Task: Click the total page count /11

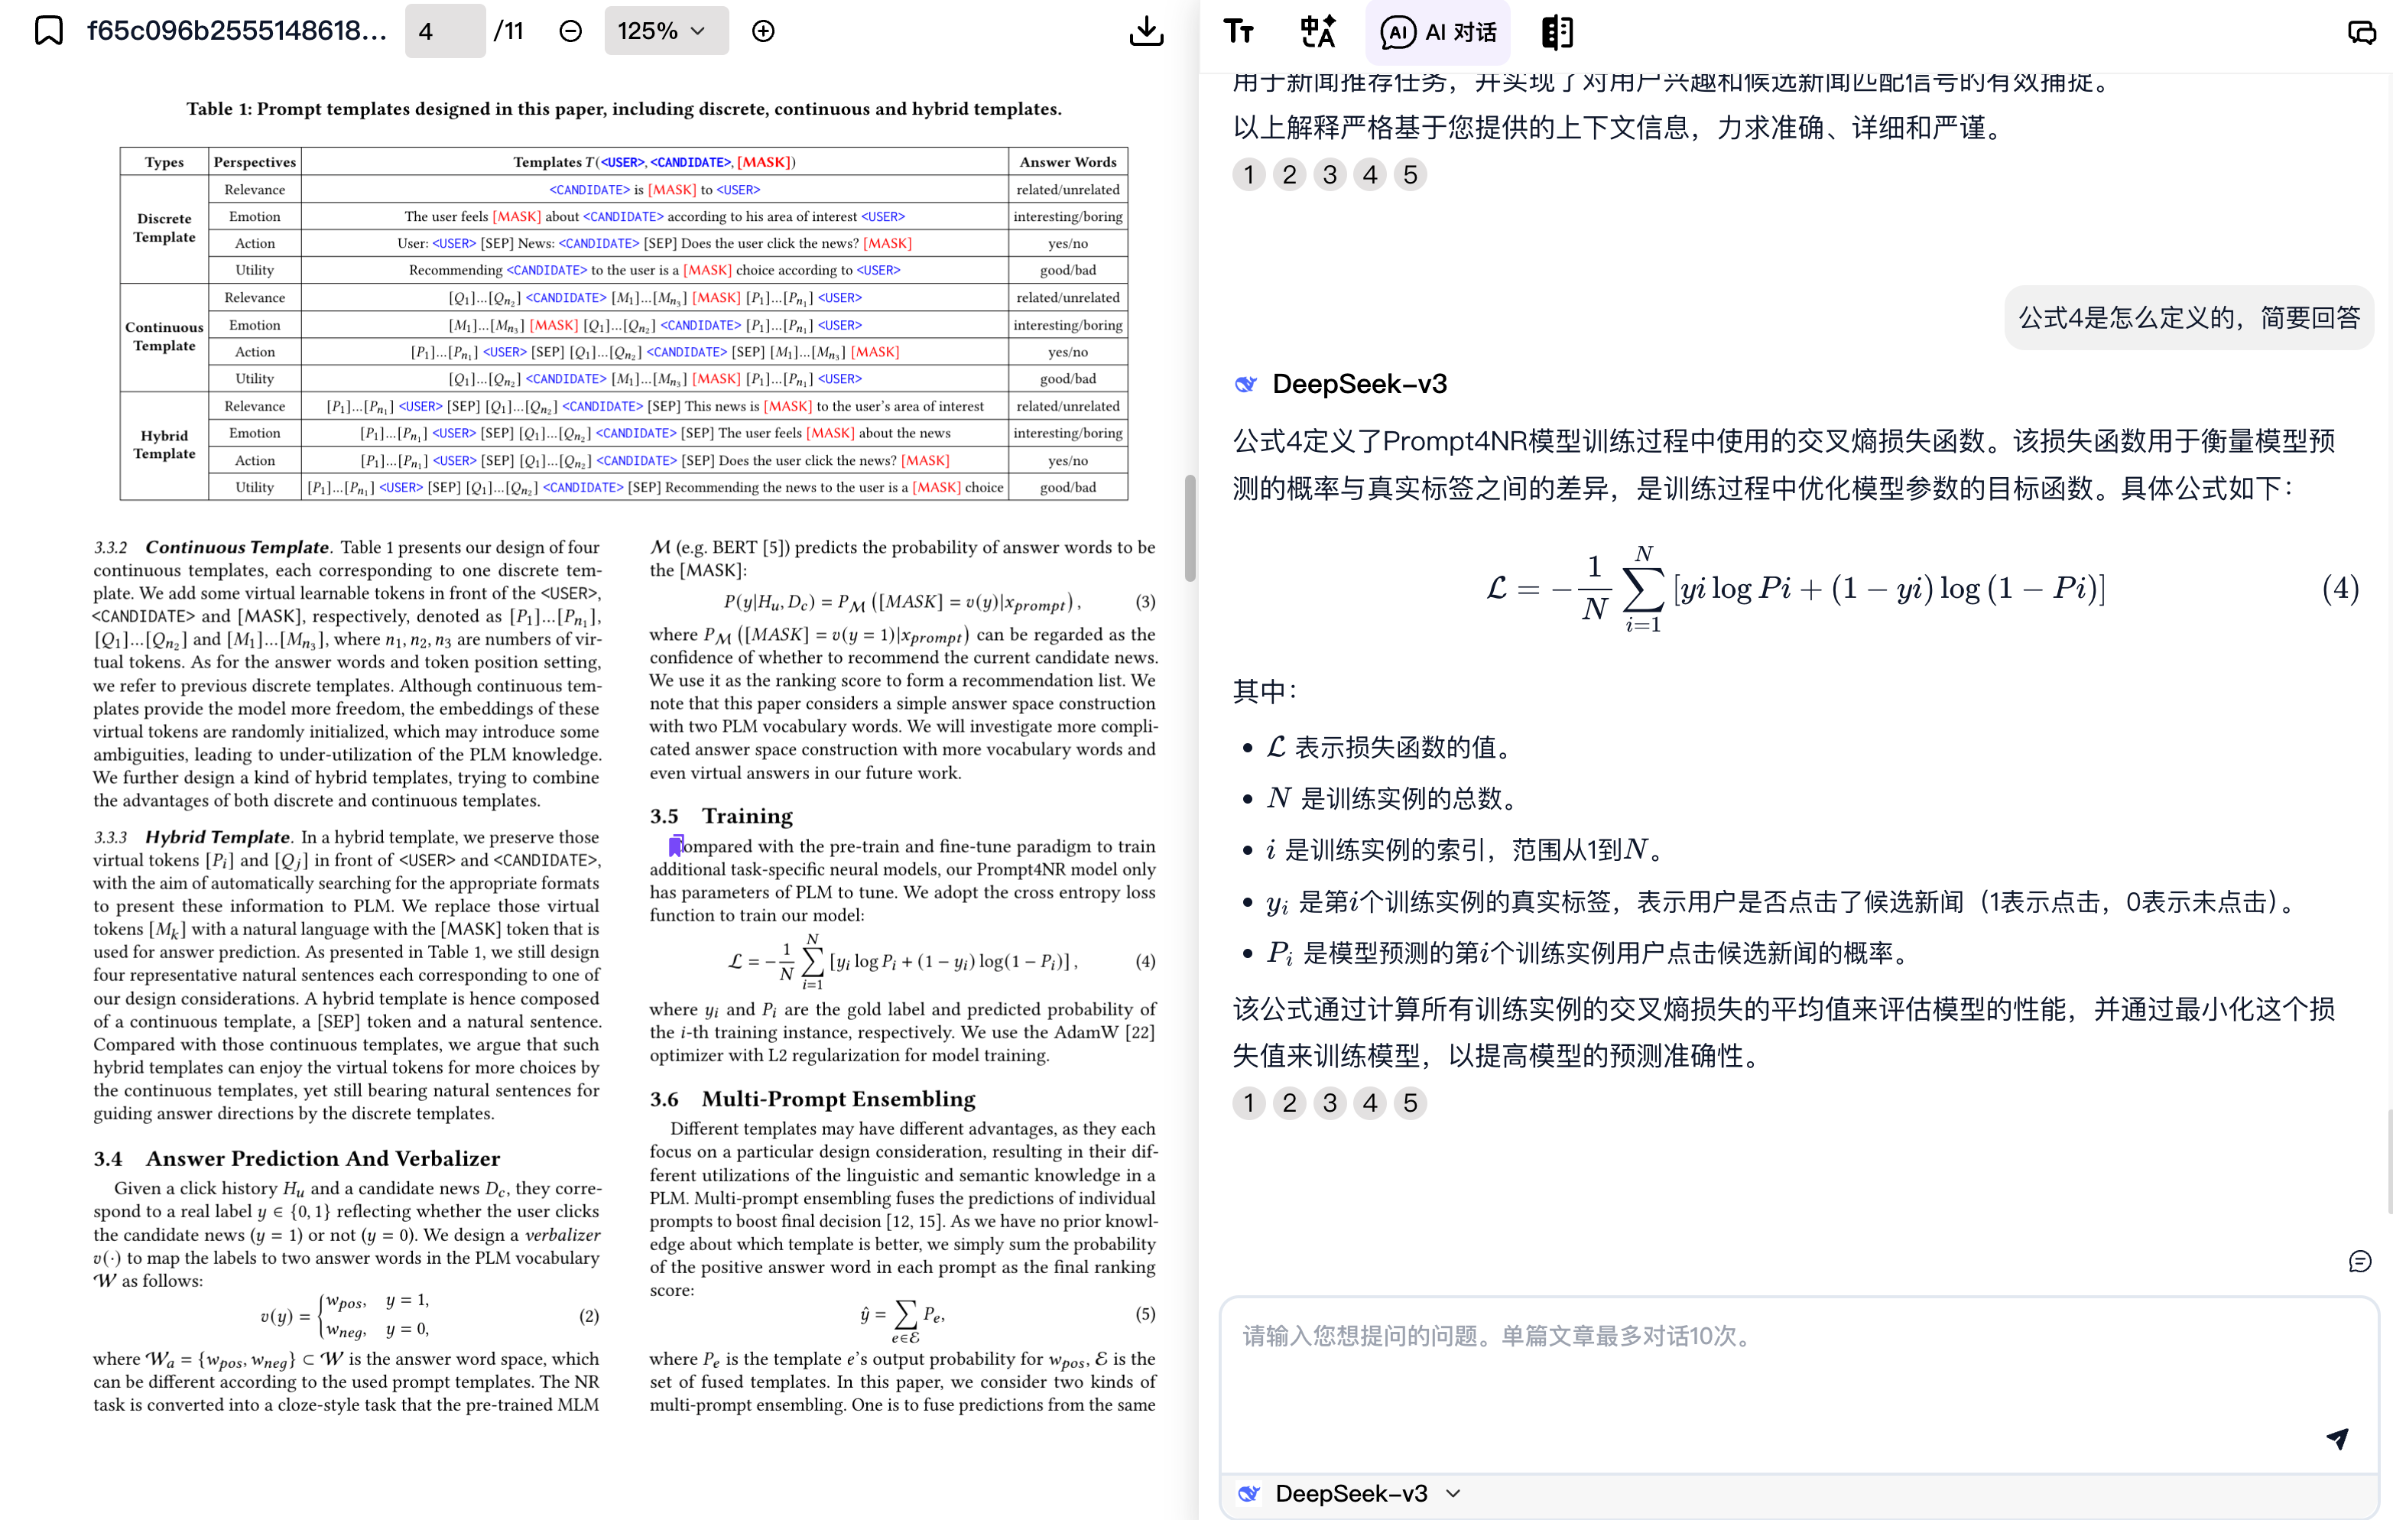Action: [509, 31]
